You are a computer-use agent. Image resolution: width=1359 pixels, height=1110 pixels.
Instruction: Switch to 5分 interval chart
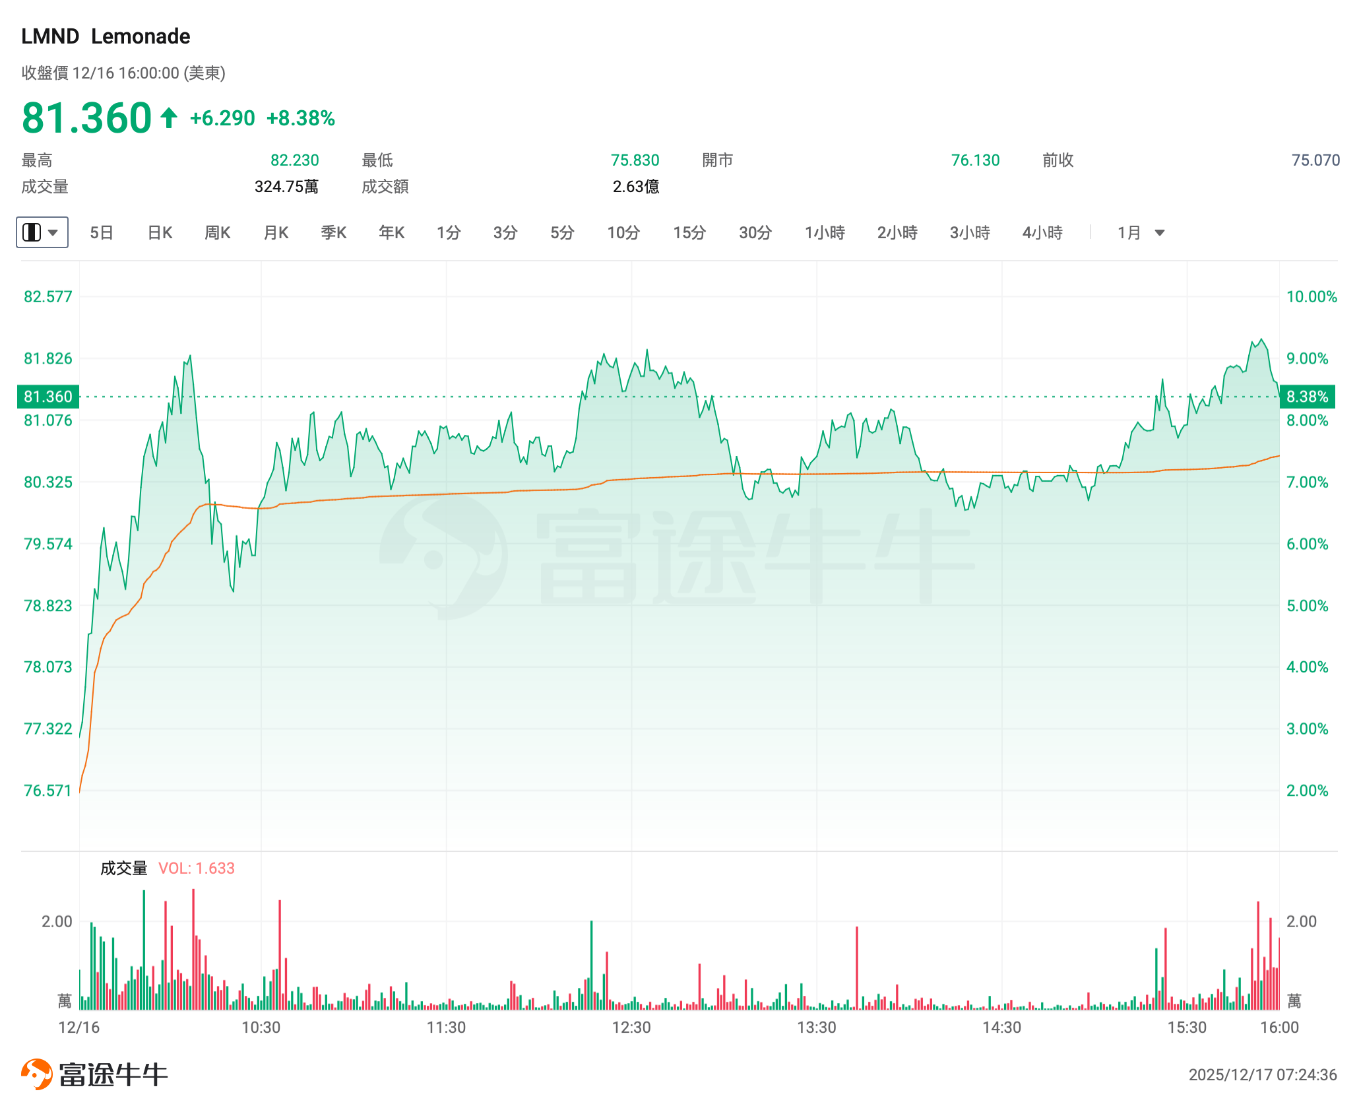tap(563, 232)
